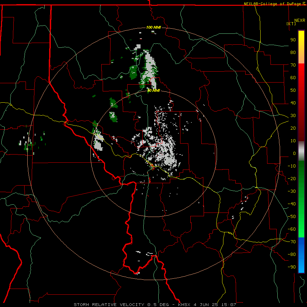This screenshot has height=307, width=307.
Task: Click the 30 value on the velocity scale
Action: pos(293,116)
